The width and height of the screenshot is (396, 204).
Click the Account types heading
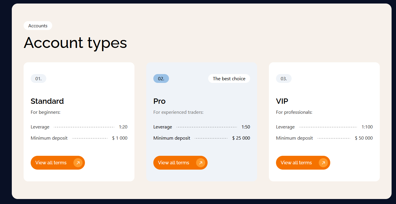click(75, 43)
